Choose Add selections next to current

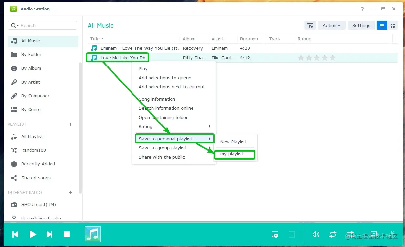tap(174, 87)
